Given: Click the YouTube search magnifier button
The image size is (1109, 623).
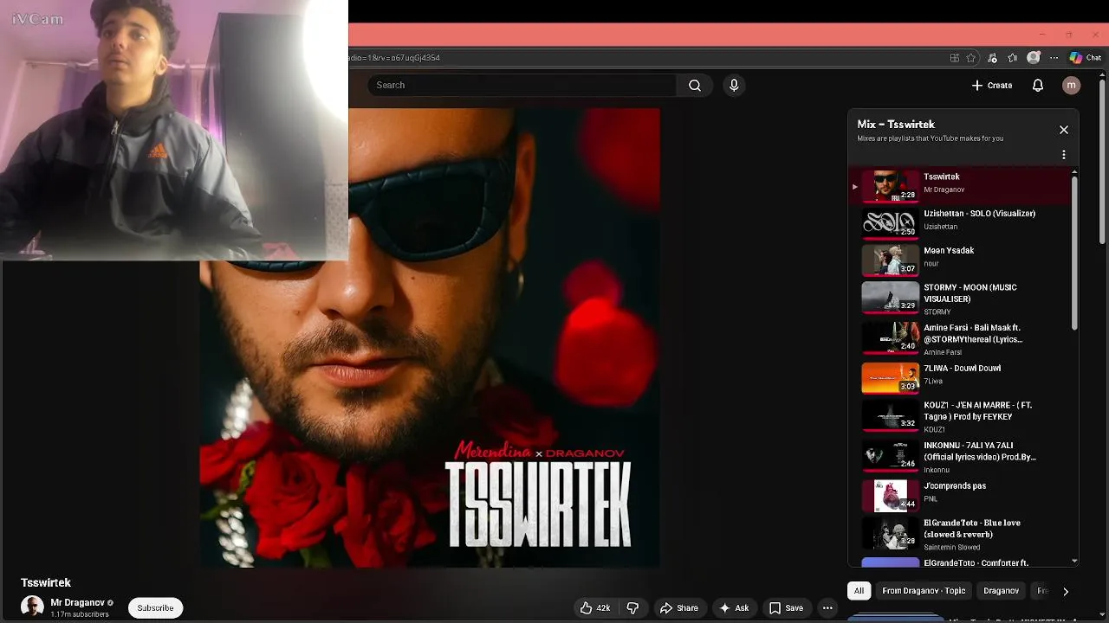Looking at the screenshot, I should 695,85.
